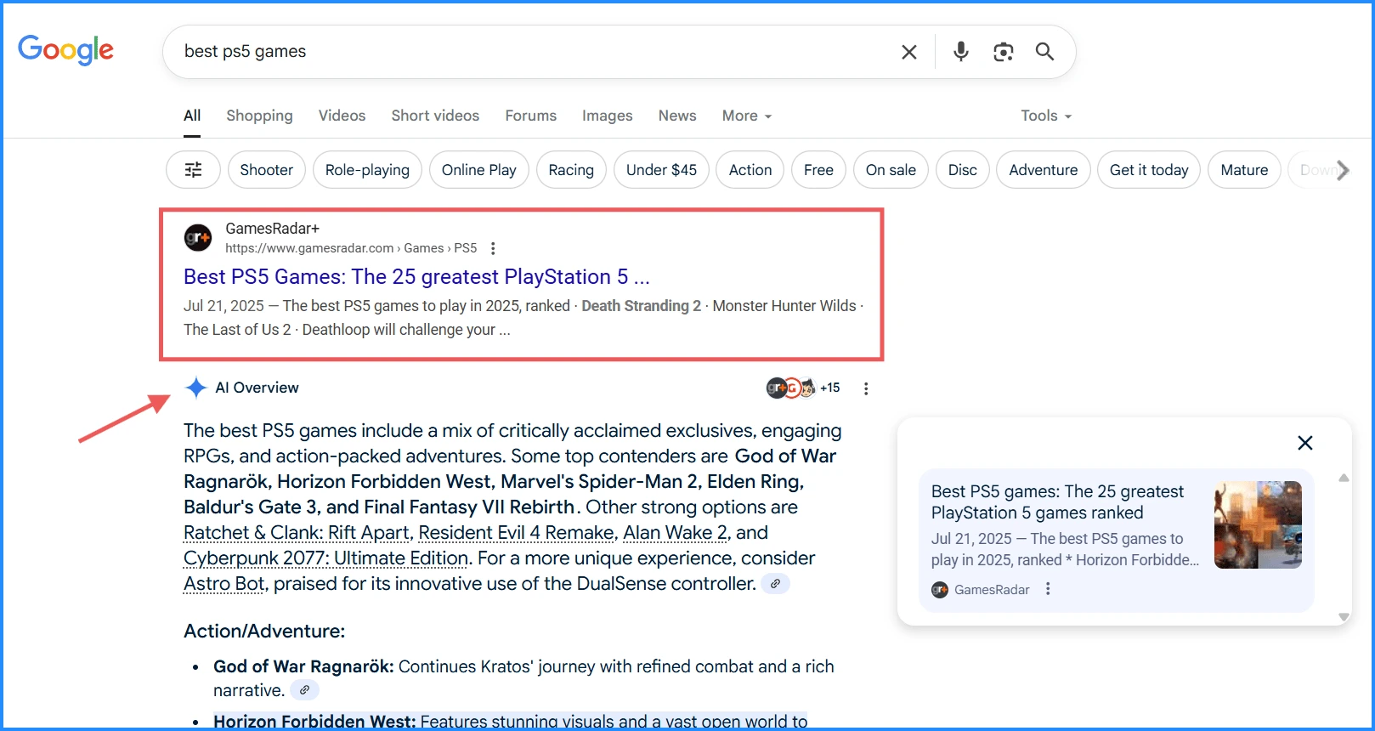Click the 'Horizon Forbidden West:' bullet text
The width and height of the screenshot is (1375, 731).
(314, 721)
